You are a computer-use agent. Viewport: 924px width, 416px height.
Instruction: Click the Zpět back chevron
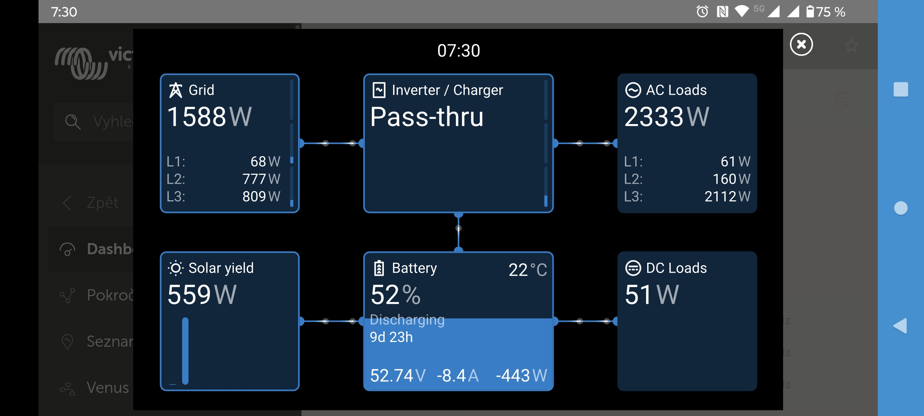(68, 203)
